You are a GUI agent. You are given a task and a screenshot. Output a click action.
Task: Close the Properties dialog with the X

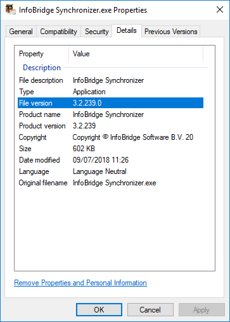220,9
